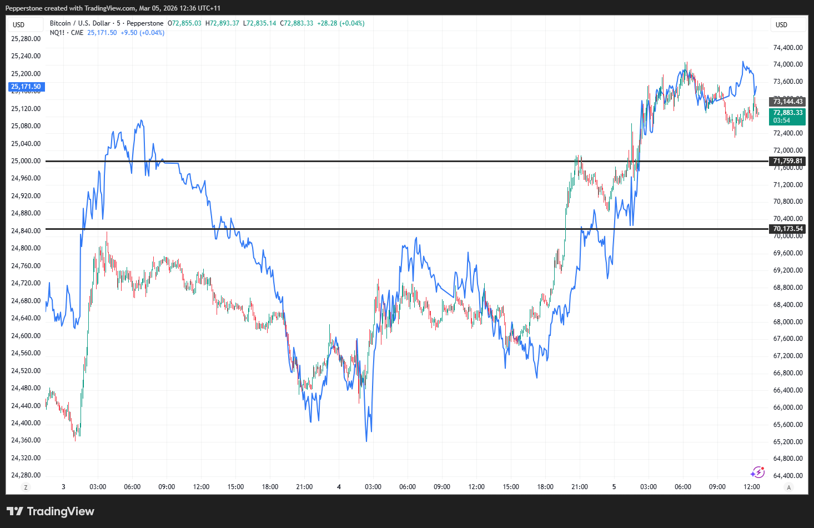Click the gray 73,144.43 price label
Viewport: 814px width, 528px height.
(787, 101)
